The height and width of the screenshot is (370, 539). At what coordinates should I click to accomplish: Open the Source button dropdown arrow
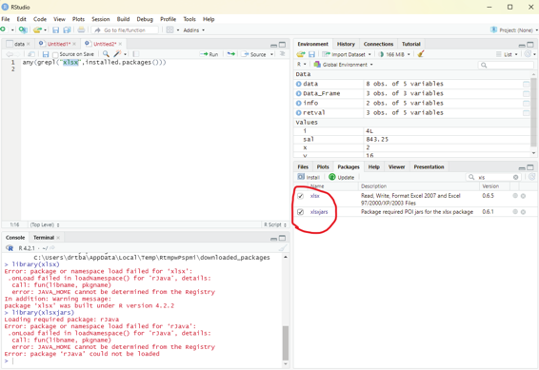coord(271,54)
